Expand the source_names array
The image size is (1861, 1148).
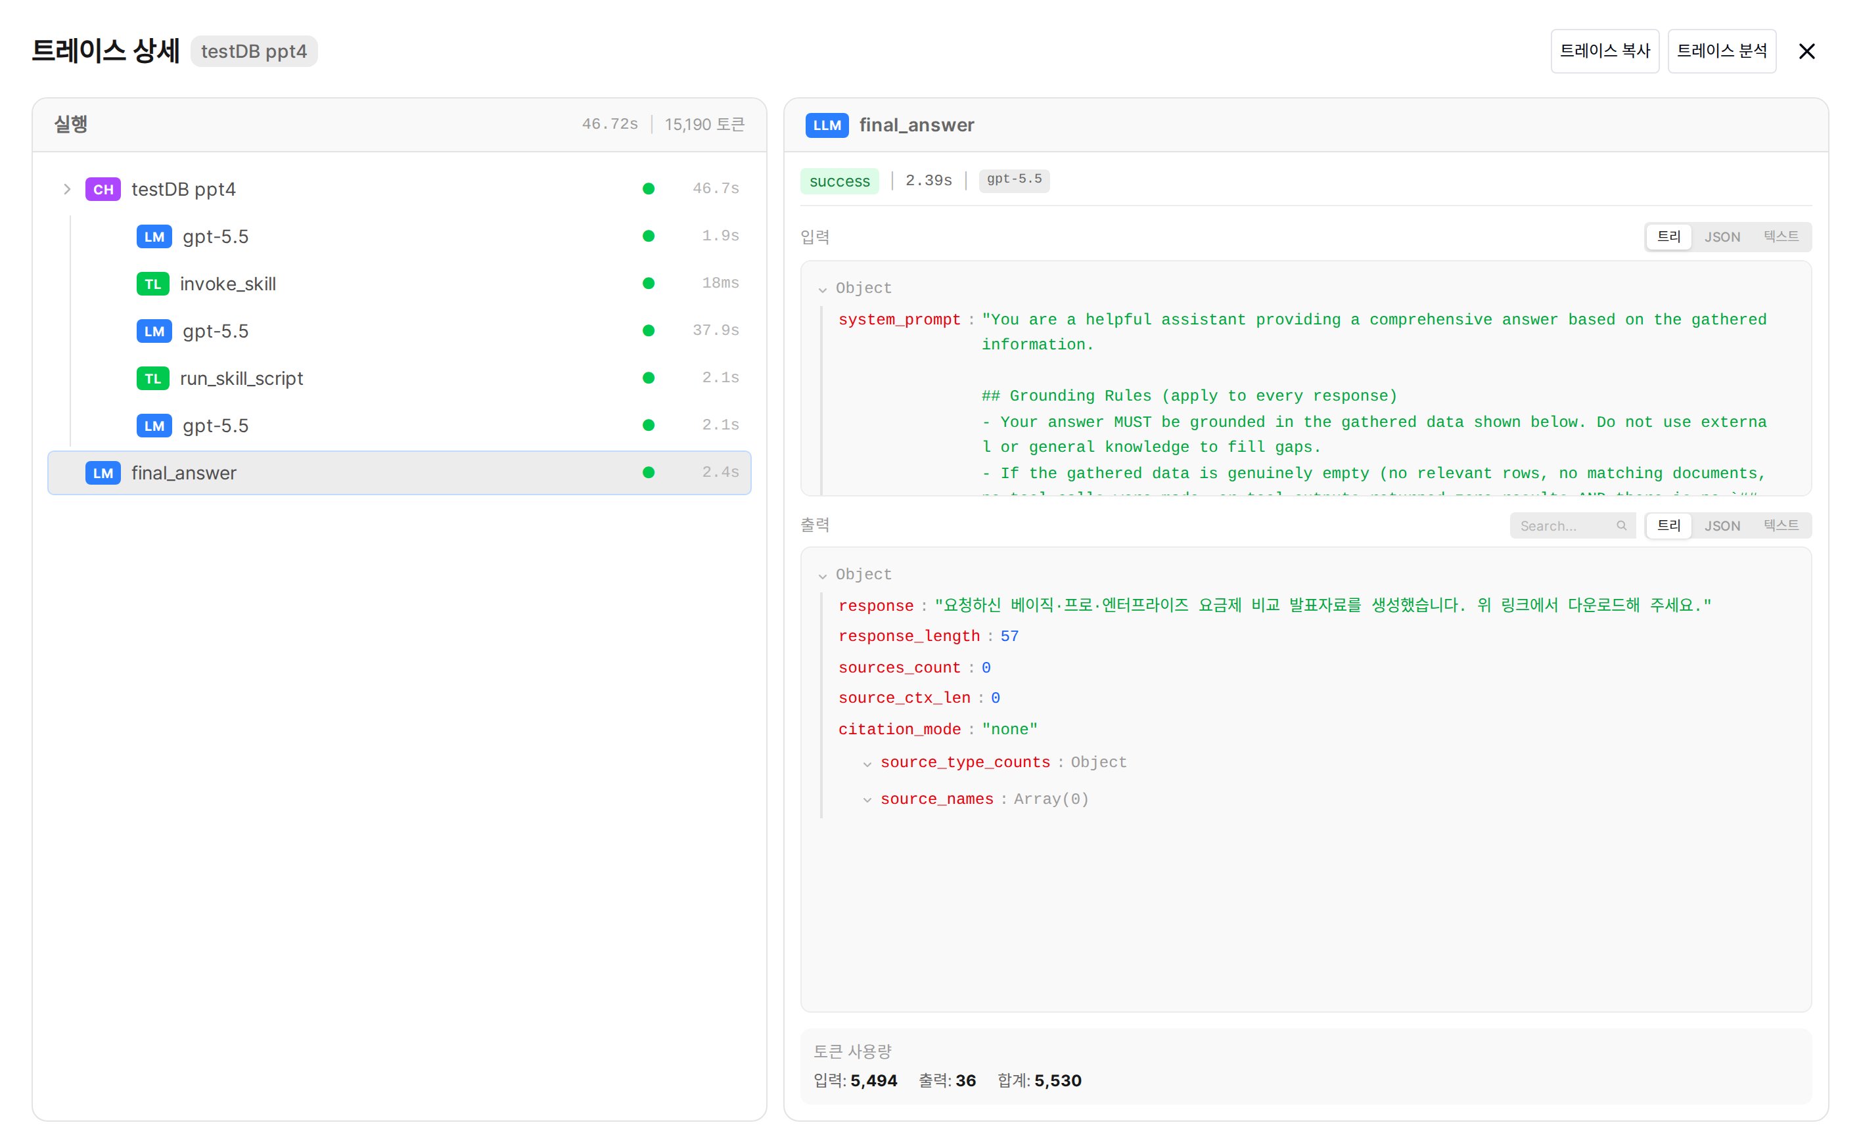tap(867, 801)
